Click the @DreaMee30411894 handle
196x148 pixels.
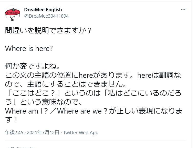coord(46,16)
